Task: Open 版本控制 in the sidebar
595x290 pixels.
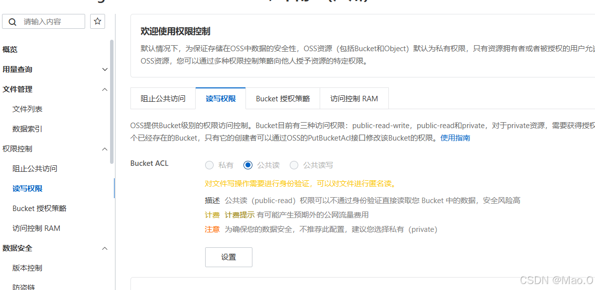Action: [27, 268]
